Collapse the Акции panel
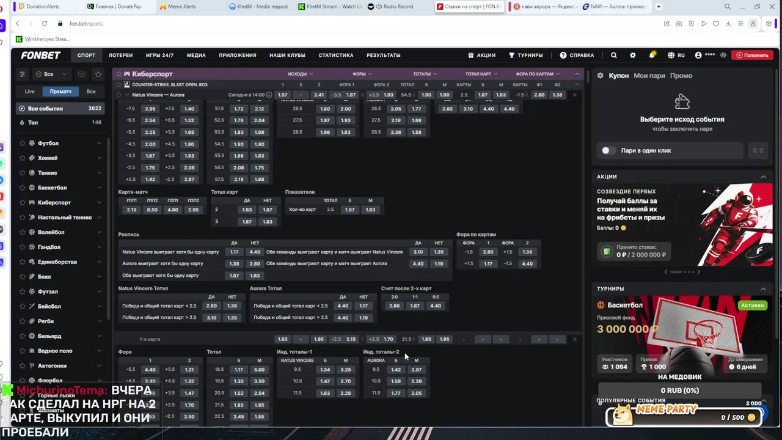Image resolution: width=782 pixels, height=440 pixels. coord(763,177)
